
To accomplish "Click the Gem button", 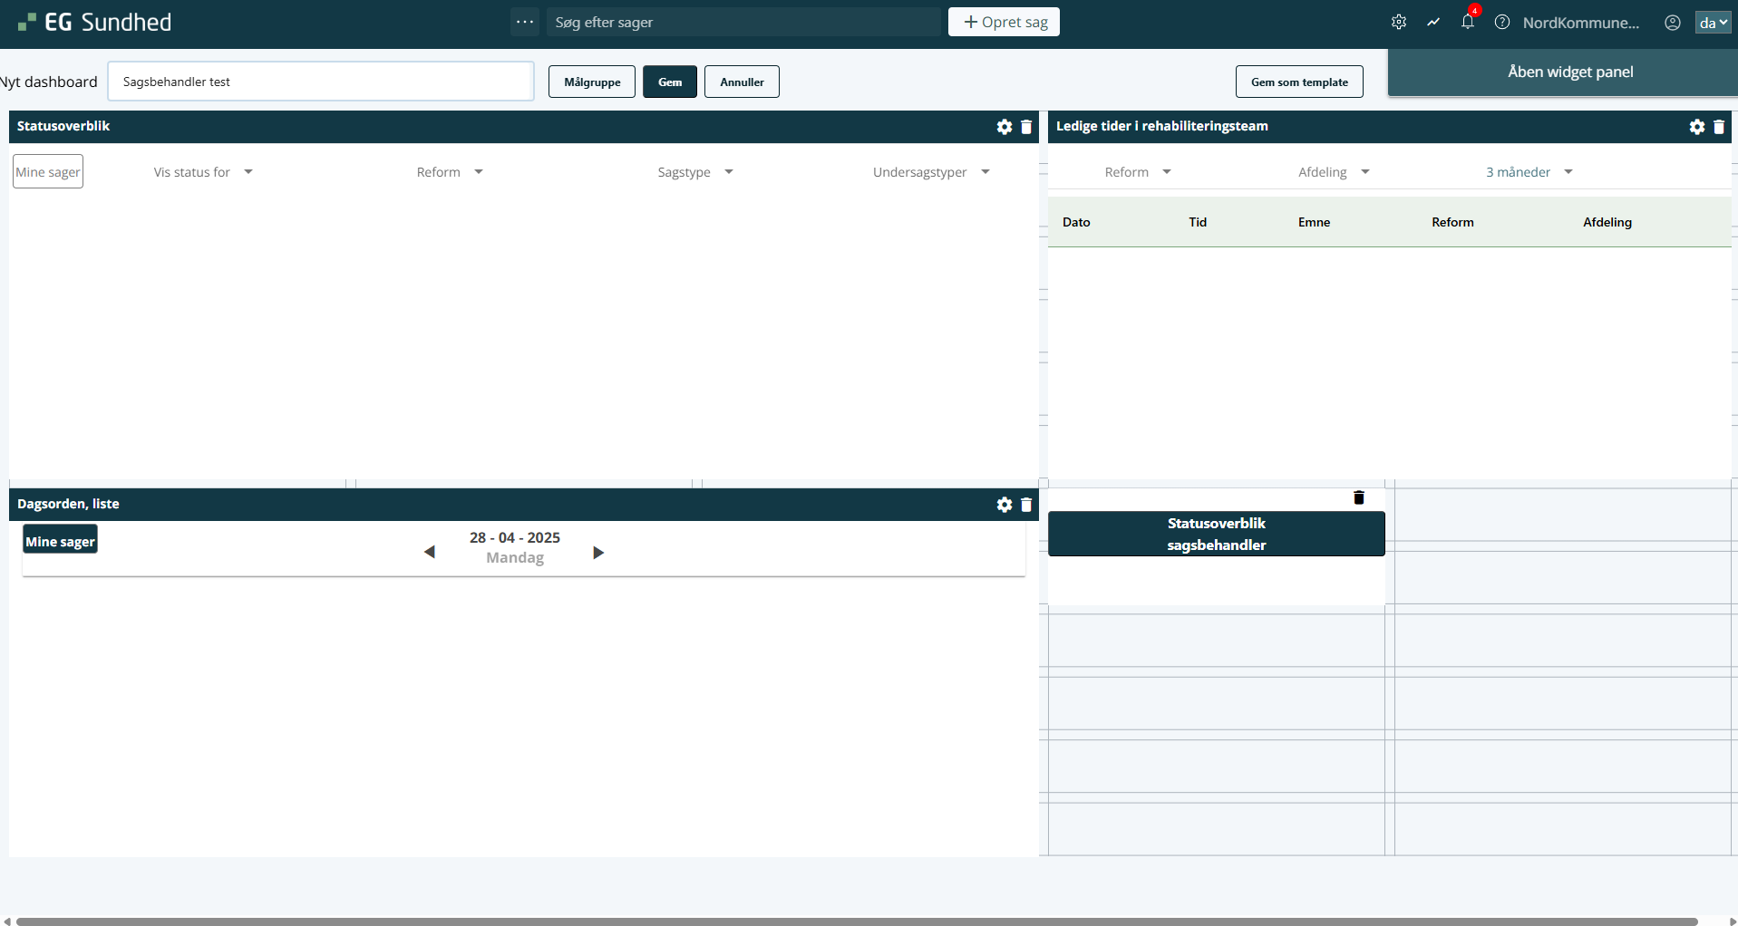I will (670, 82).
